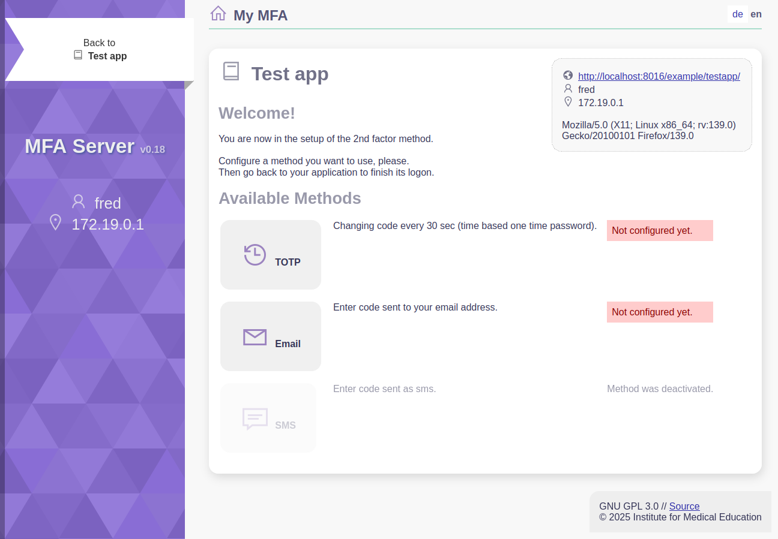Click the sidebar location pin icon

(55, 222)
